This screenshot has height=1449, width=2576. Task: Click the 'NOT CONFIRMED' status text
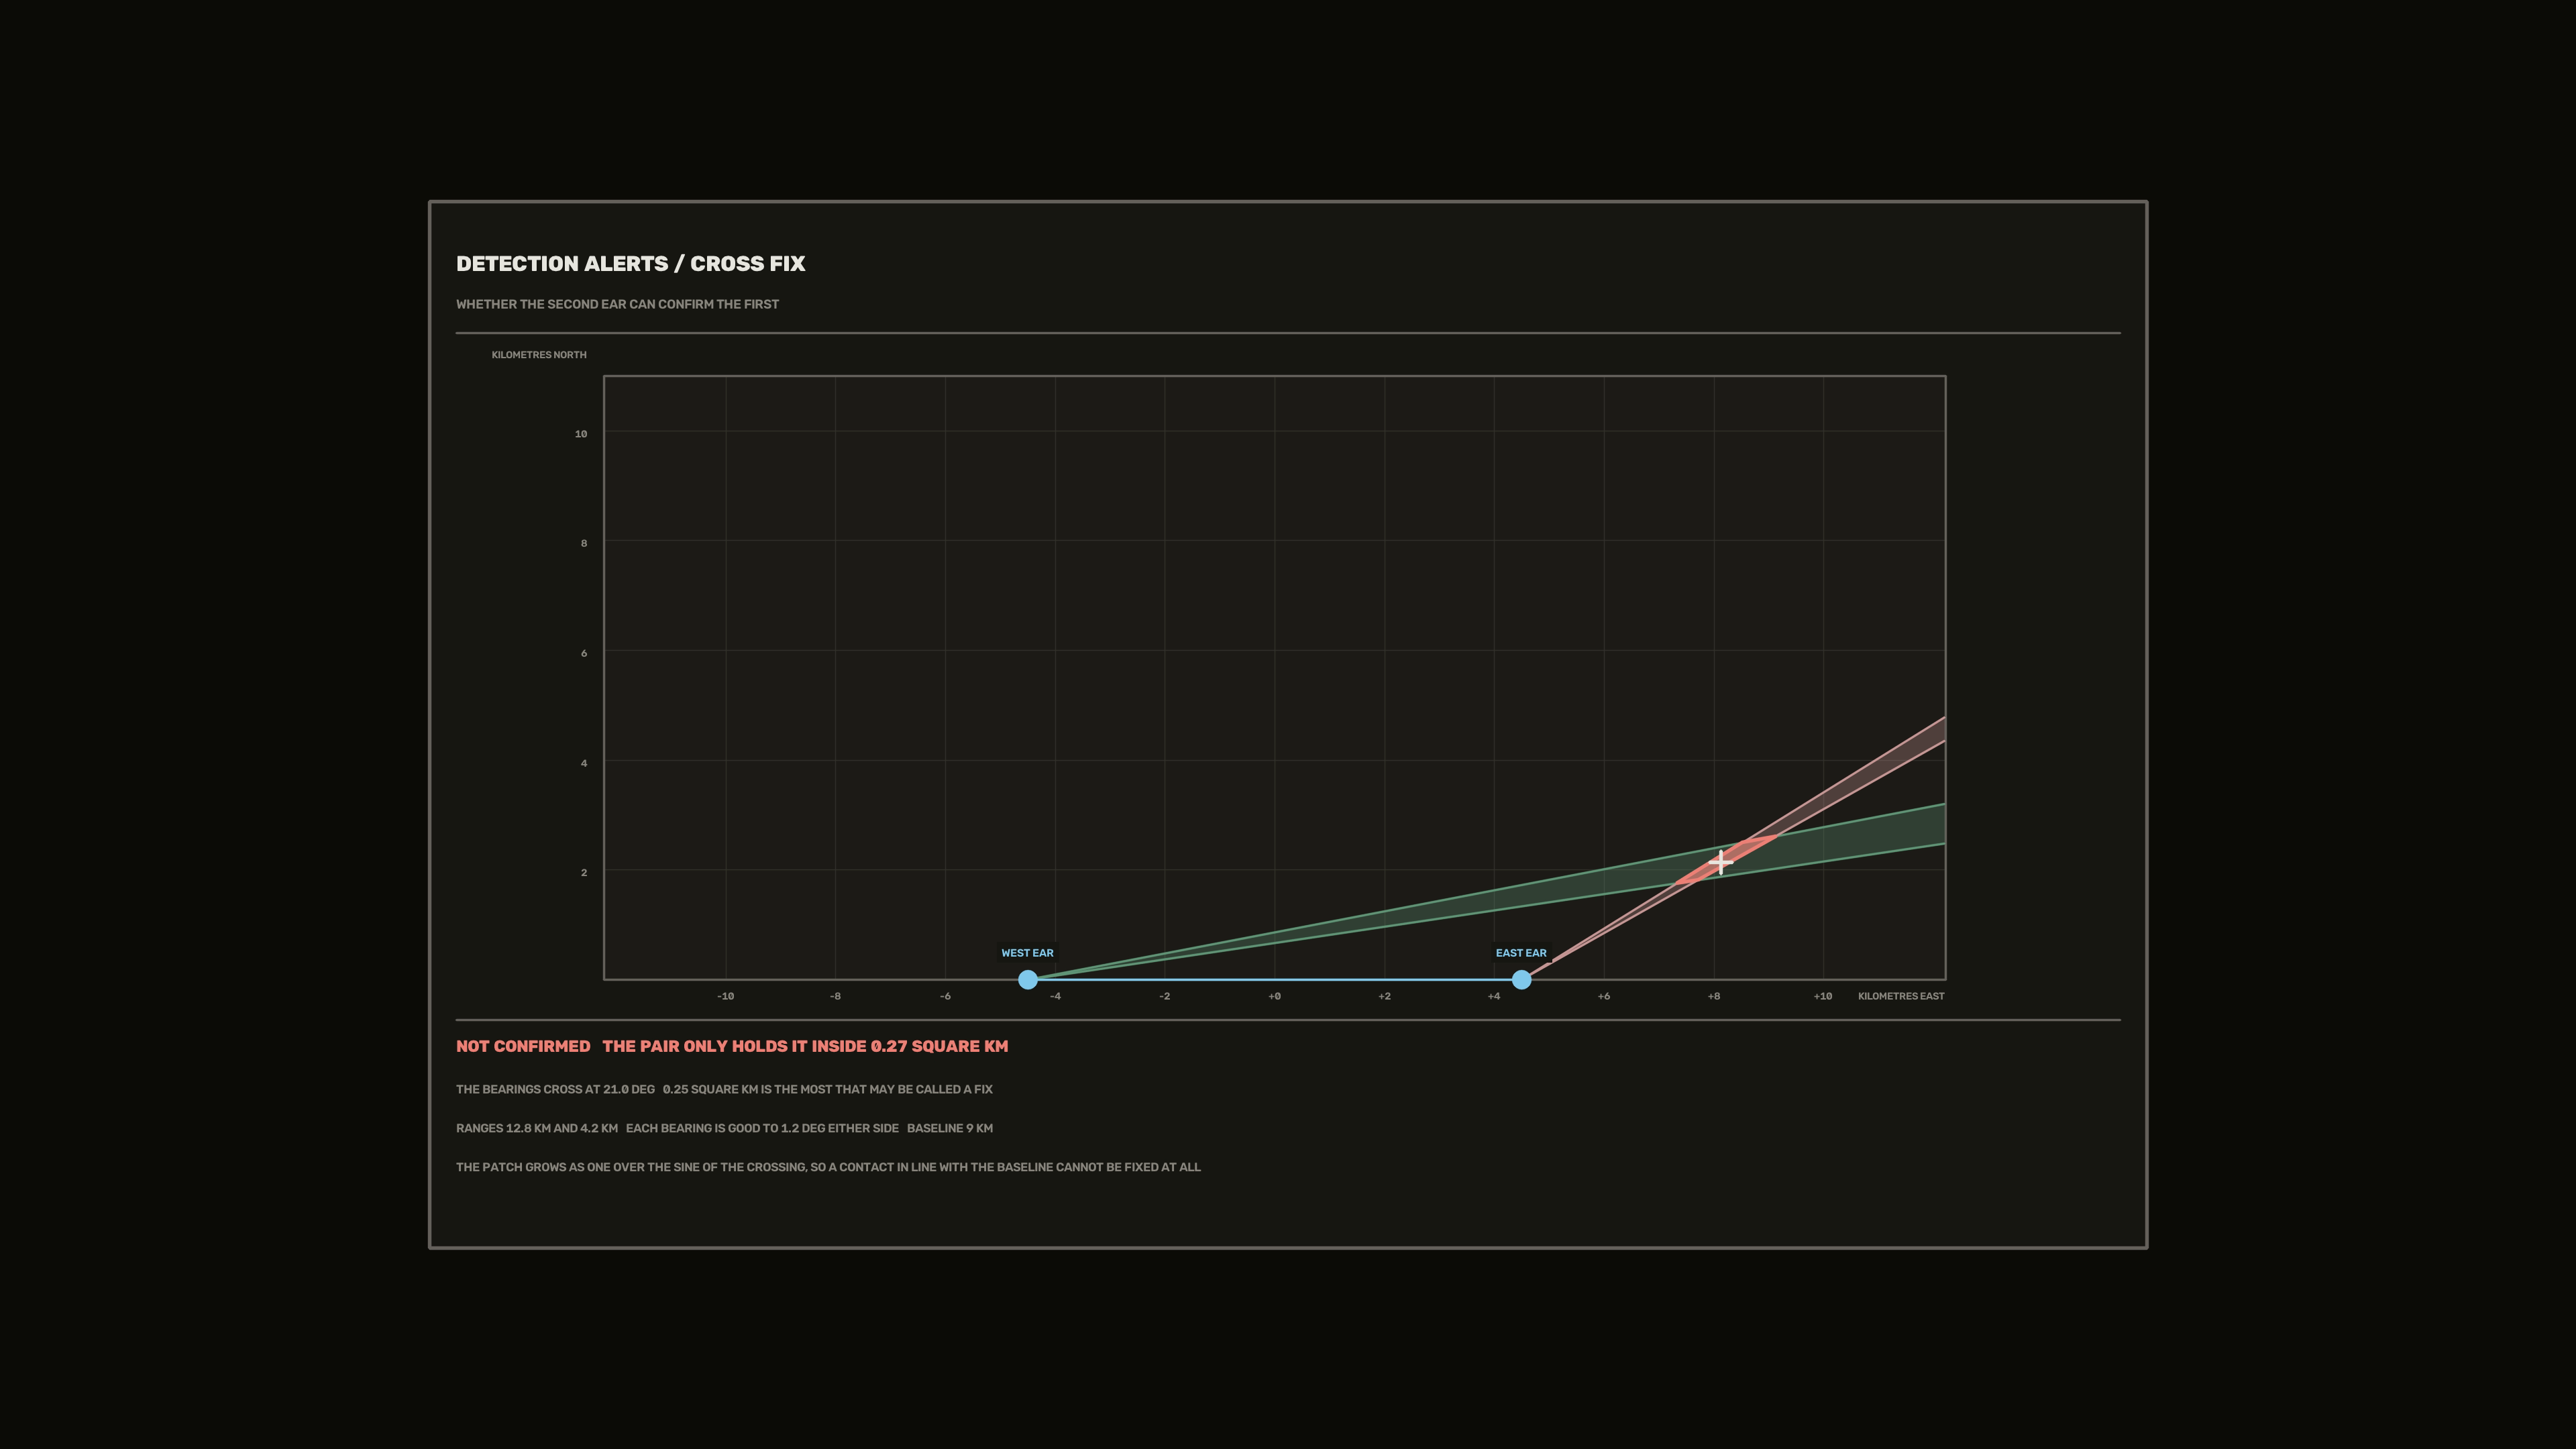[523, 1046]
